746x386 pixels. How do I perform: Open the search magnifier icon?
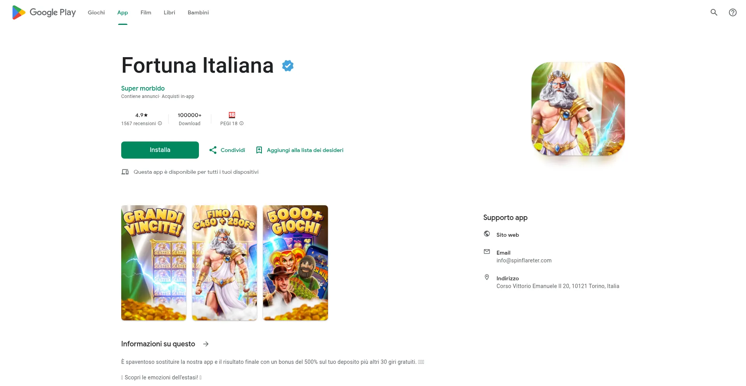714,12
